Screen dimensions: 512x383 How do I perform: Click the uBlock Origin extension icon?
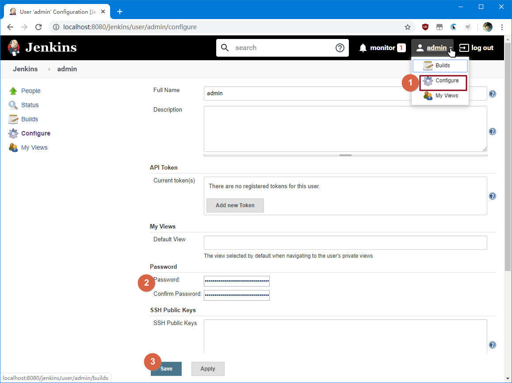click(425, 27)
